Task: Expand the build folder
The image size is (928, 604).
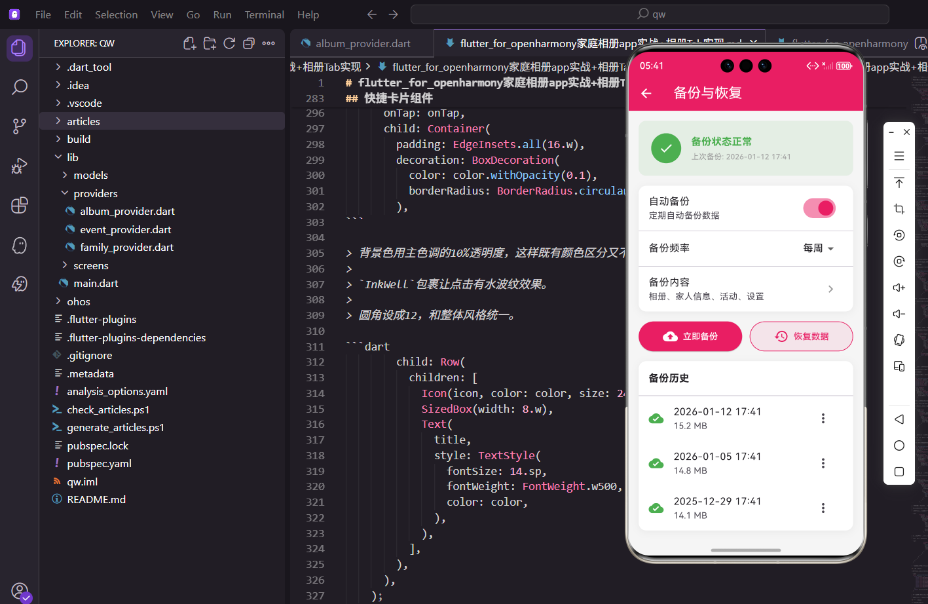Action: [162, 139]
